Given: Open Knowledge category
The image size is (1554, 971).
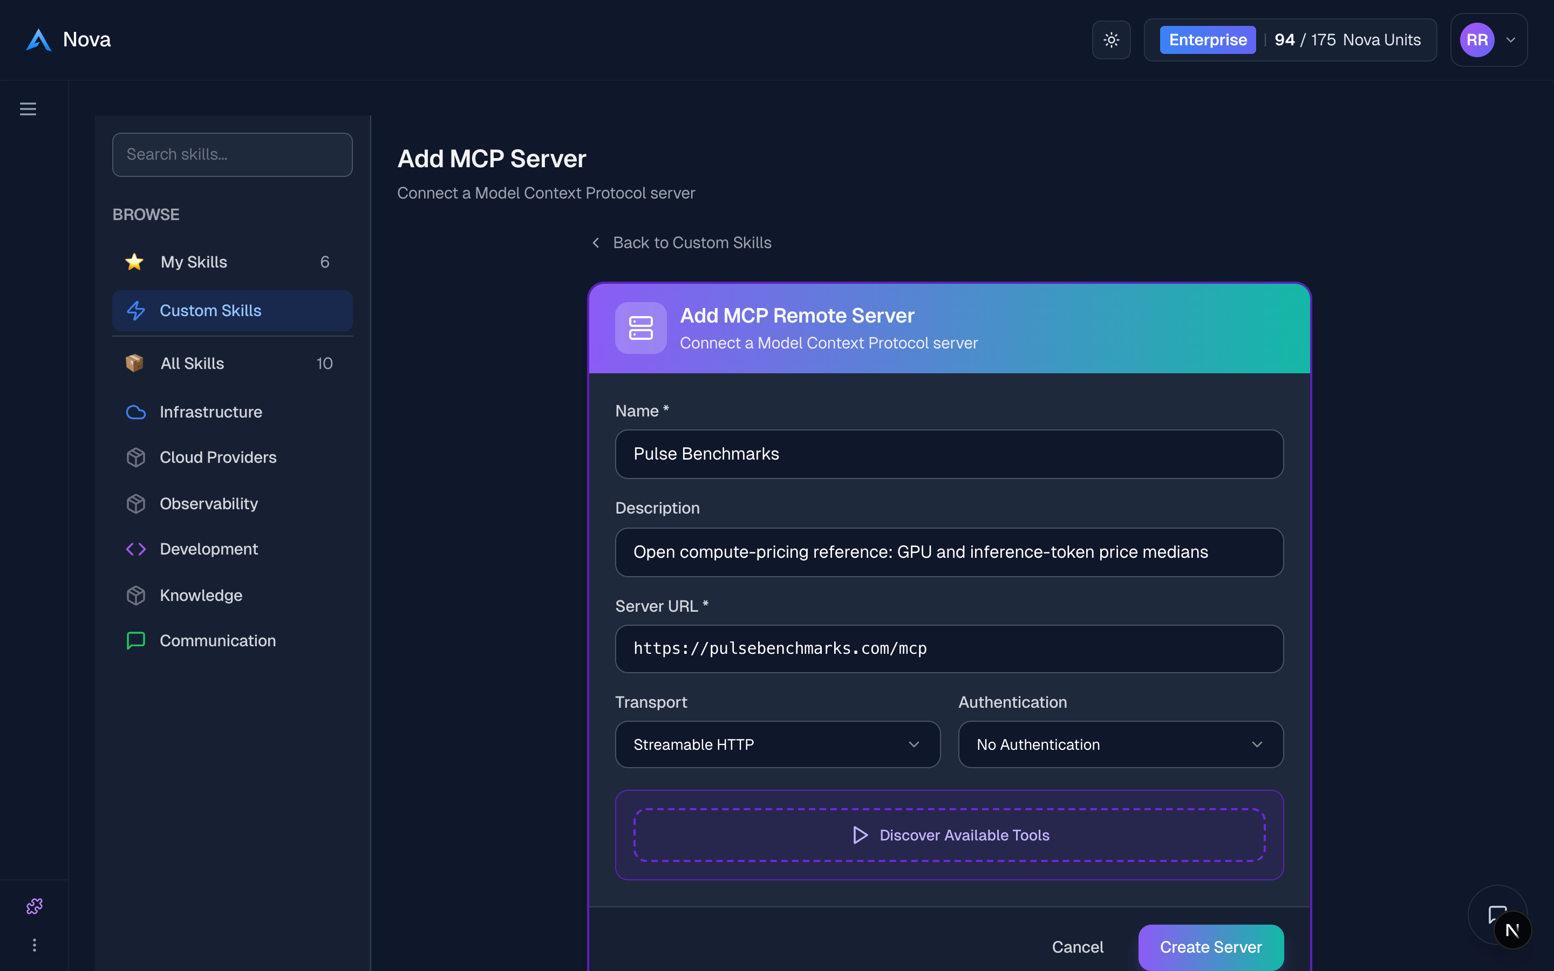Looking at the screenshot, I should tap(232, 596).
